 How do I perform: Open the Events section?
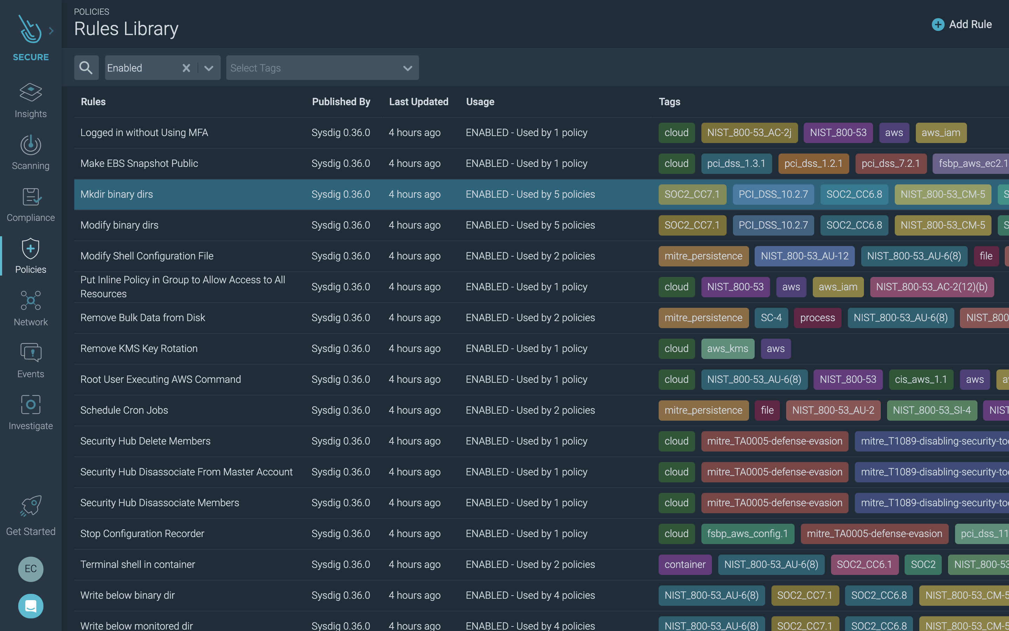[x=30, y=360]
